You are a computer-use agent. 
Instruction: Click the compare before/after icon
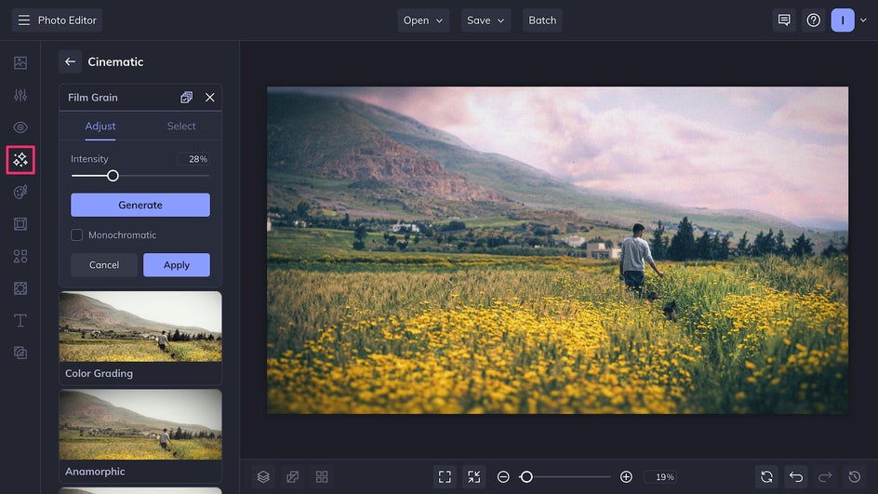[292, 476]
